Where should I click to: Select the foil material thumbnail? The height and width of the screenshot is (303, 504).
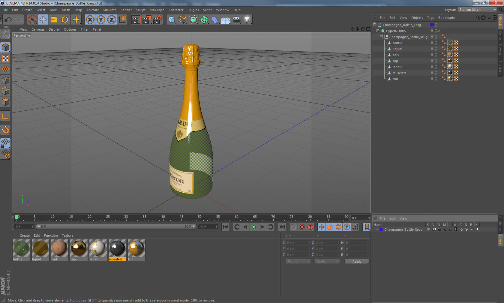136,248
